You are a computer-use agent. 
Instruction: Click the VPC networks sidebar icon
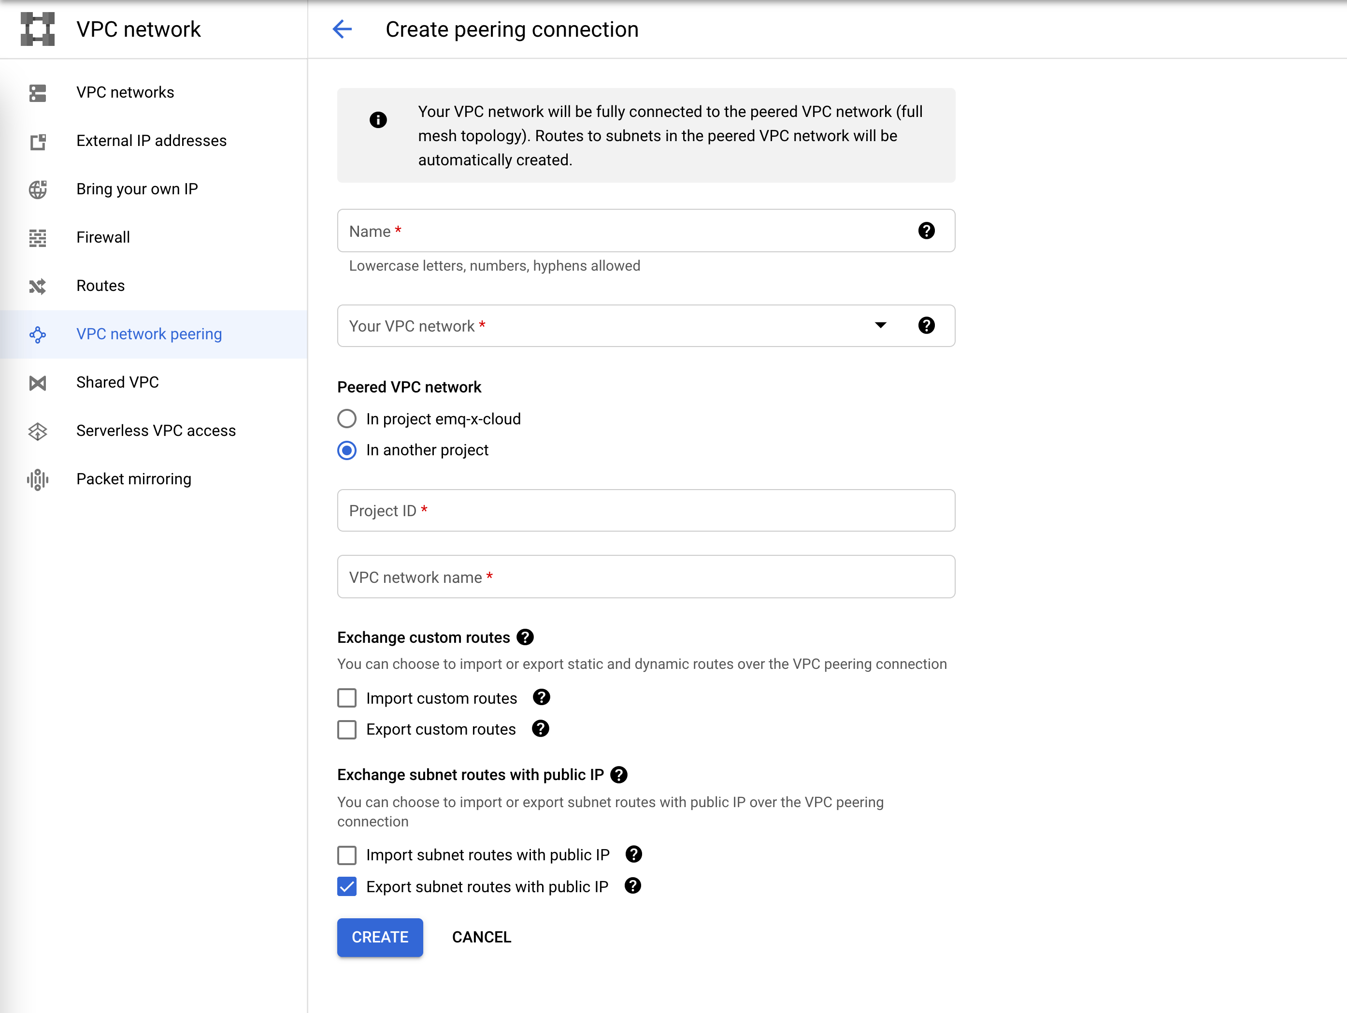tap(37, 93)
